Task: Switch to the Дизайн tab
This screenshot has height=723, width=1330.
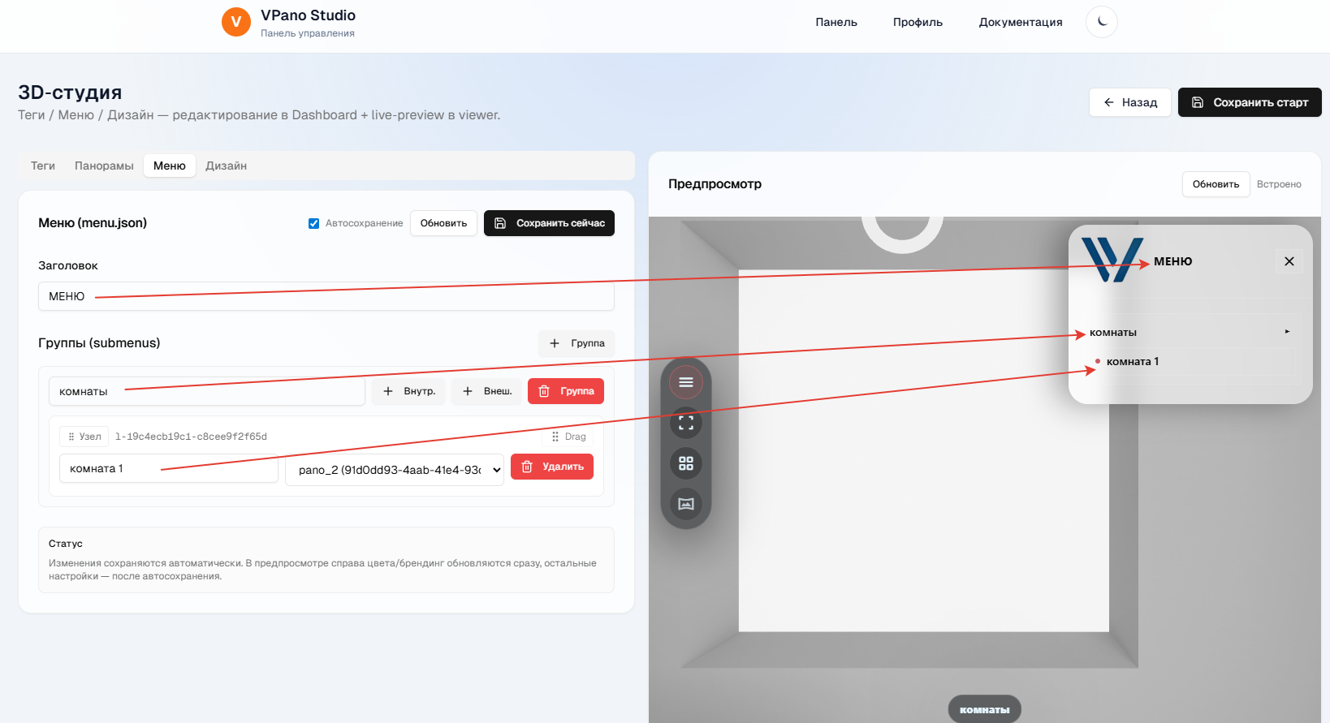Action: pos(226,166)
